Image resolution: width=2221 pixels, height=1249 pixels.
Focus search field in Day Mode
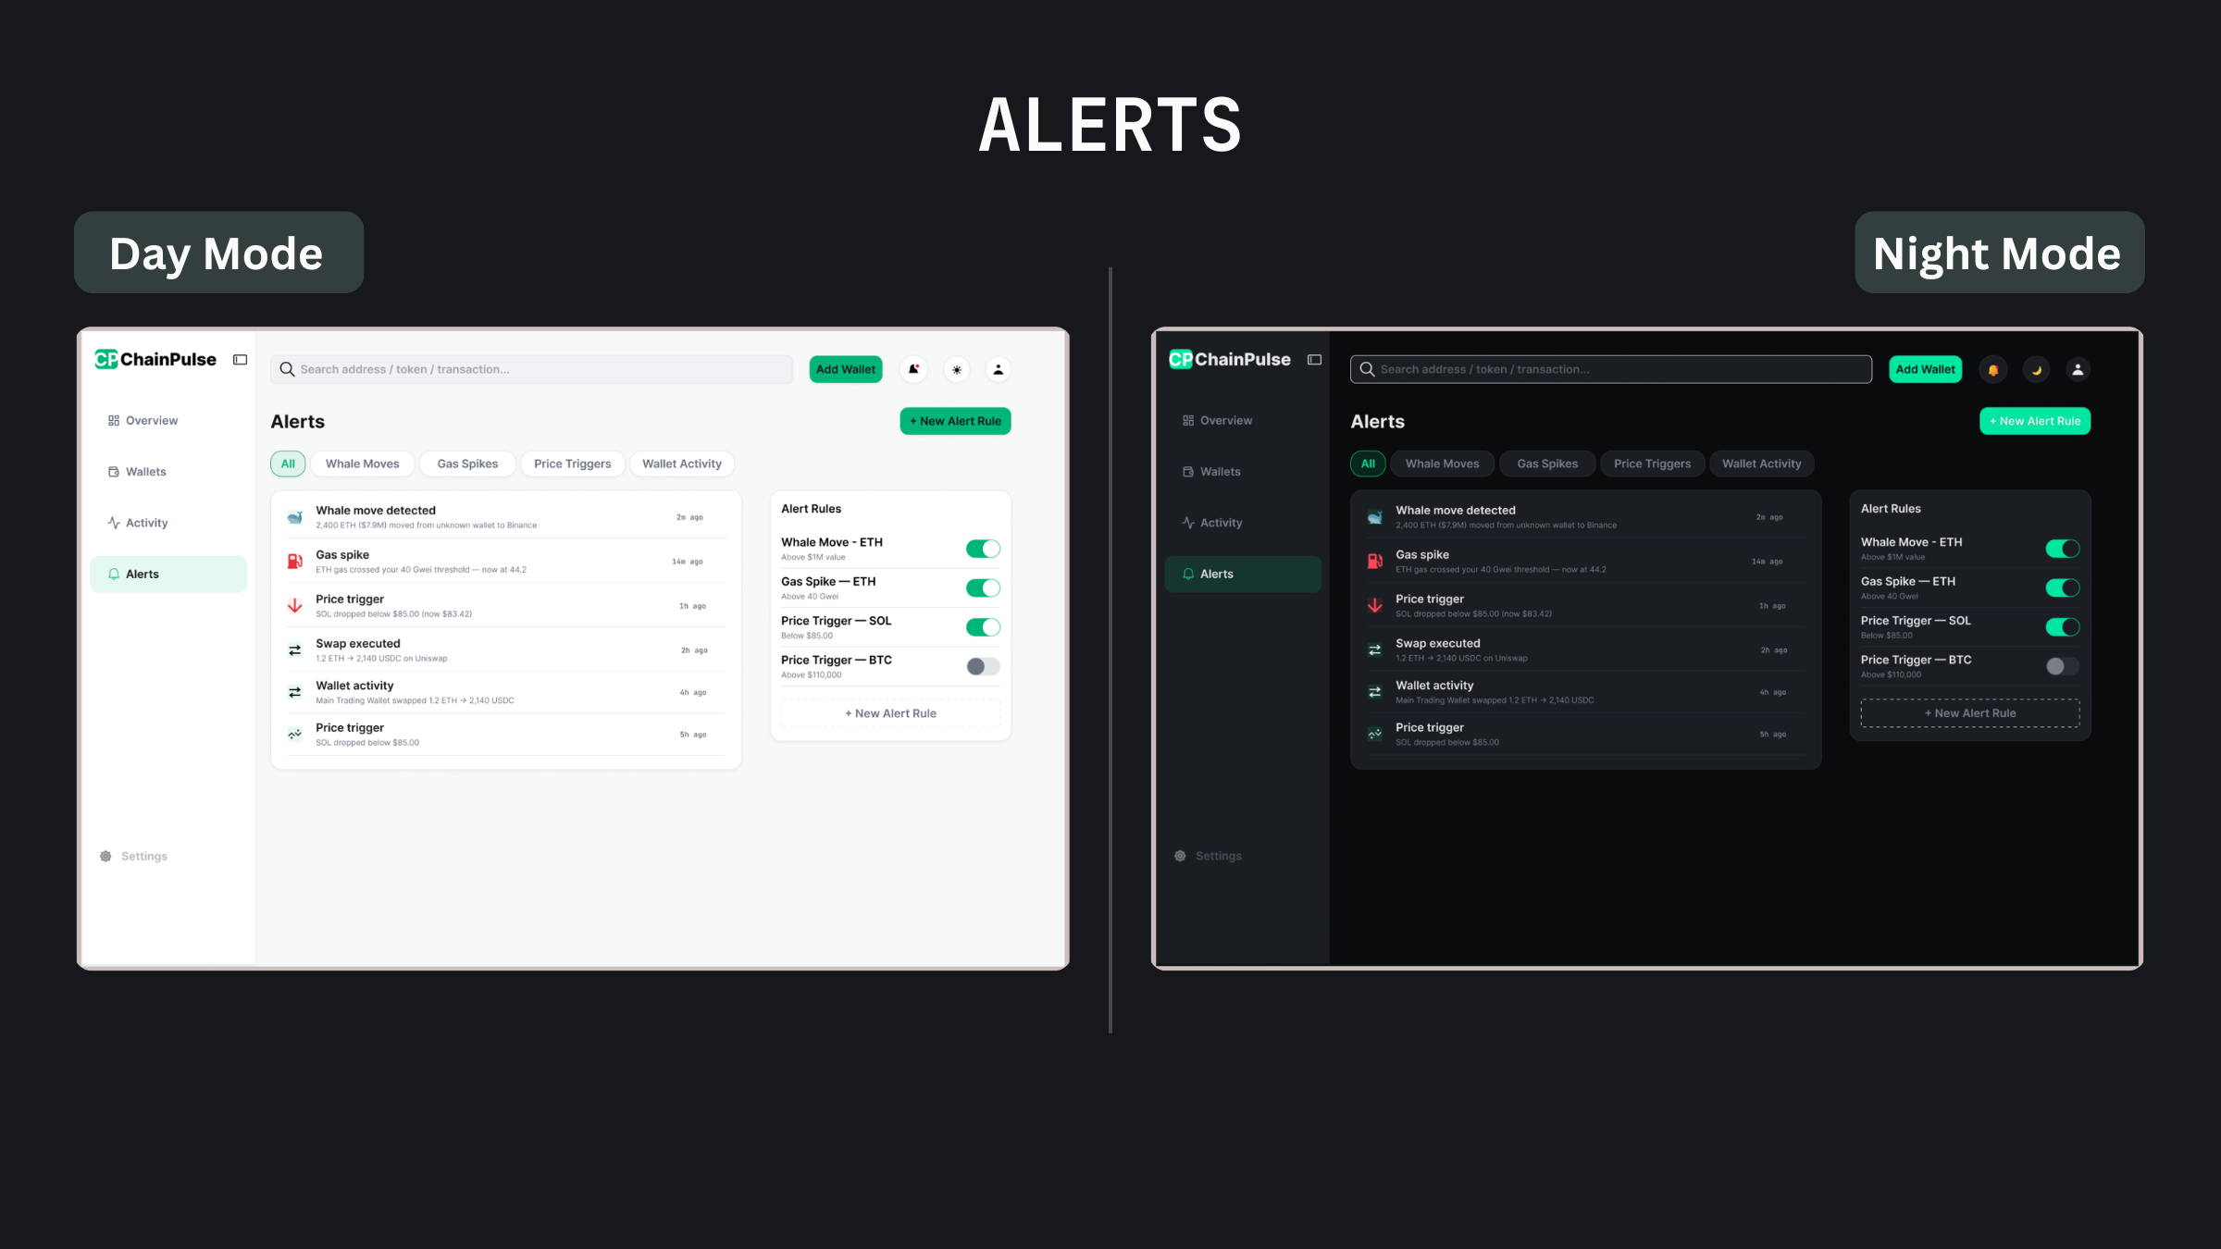pos(532,369)
